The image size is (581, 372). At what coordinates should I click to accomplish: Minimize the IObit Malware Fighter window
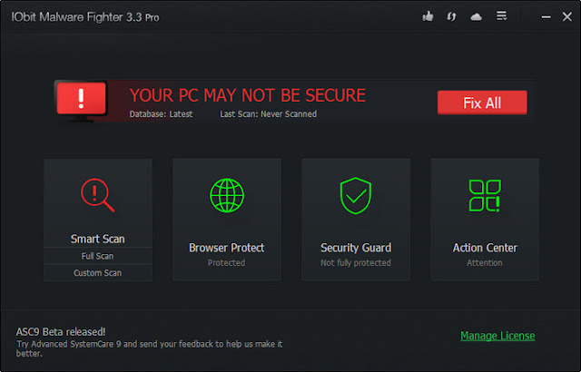point(546,16)
